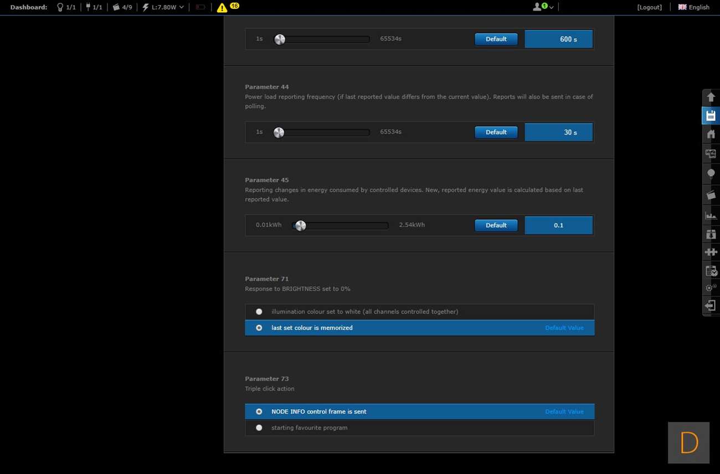This screenshot has width=720, height=474.
Task: Select 'illumination colour set to white' option
Action: coord(259,312)
